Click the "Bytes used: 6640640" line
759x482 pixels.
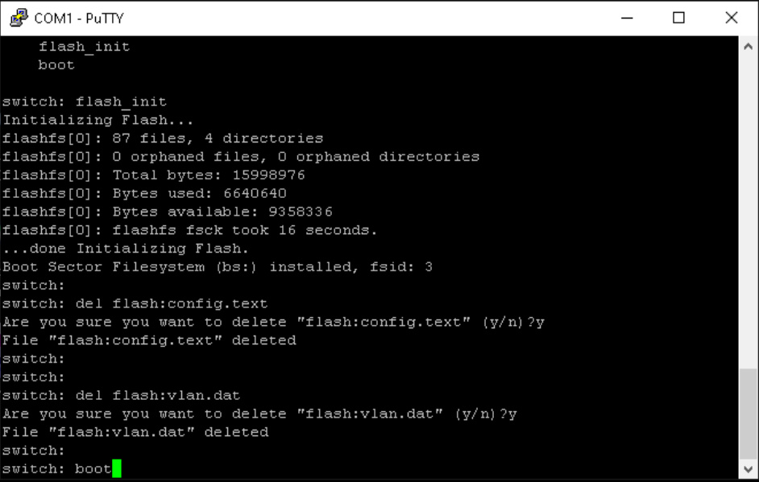tap(144, 193)
